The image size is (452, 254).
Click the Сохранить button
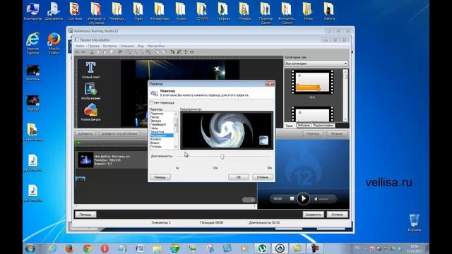pos(313,214)
